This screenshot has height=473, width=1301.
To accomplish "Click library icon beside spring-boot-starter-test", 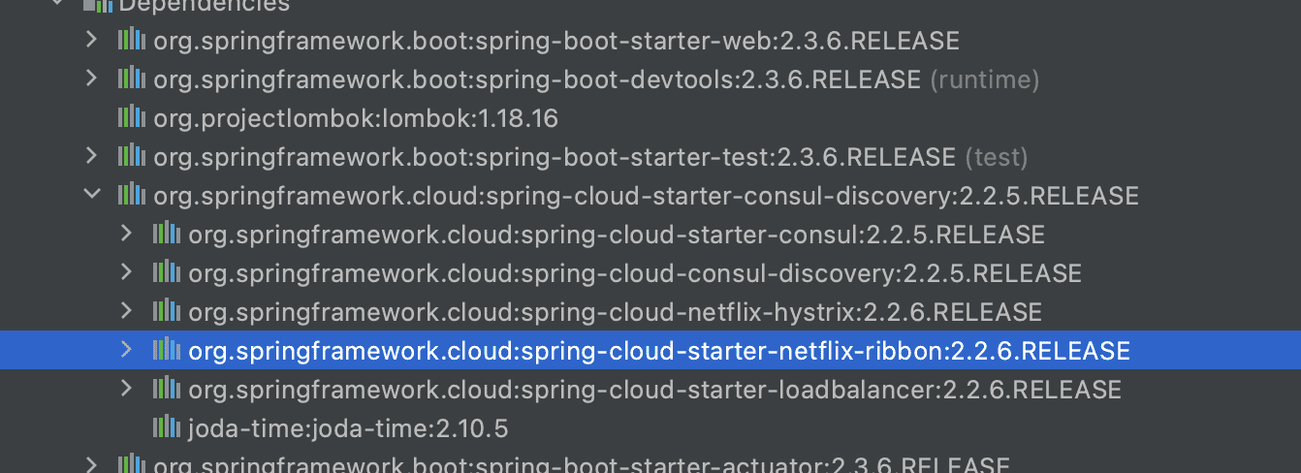I will click(131, 156).
